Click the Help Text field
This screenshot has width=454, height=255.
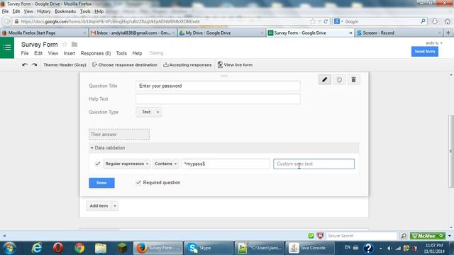218,99
